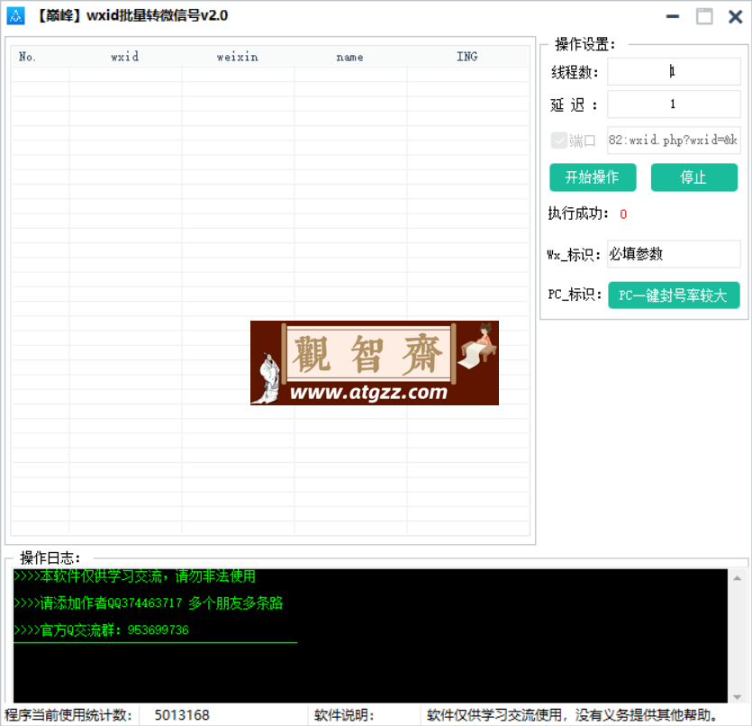752x726 pixels.
Task: Minimize the wxid converter window
Action: 673,16
